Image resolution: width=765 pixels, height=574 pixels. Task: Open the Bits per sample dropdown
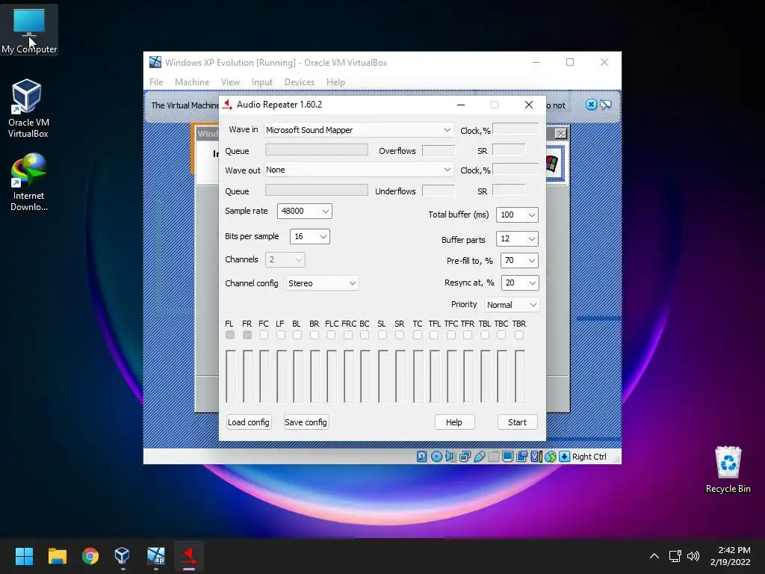310,236
